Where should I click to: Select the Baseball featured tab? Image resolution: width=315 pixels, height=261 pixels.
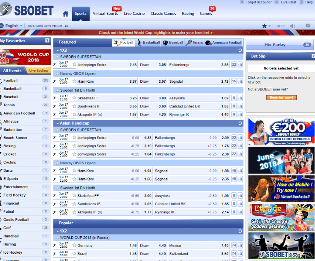[173, 43]
